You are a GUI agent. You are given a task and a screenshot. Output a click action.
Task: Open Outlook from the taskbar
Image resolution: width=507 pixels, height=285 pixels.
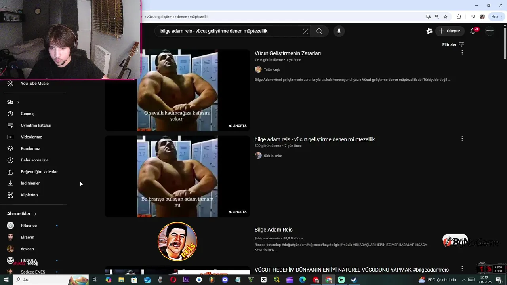(x=147, y=280)
